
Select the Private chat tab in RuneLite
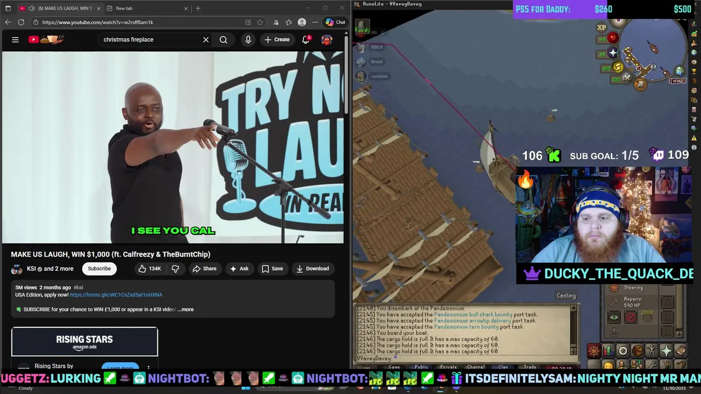[x=449, y=367]
